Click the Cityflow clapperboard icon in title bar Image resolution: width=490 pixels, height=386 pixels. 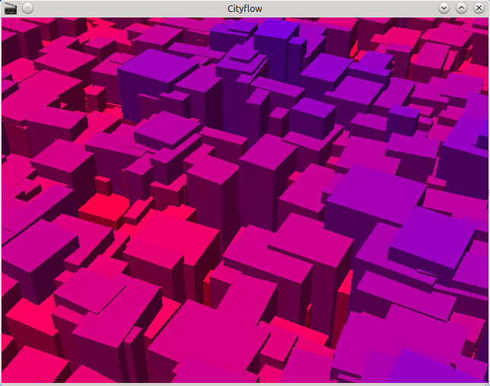click(x=11, y=8)
